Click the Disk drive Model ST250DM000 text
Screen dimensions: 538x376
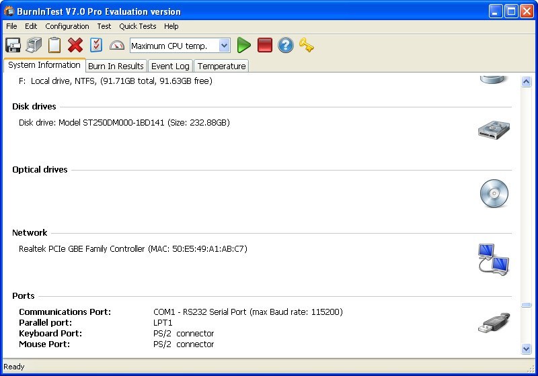click(x=124, y=123)
